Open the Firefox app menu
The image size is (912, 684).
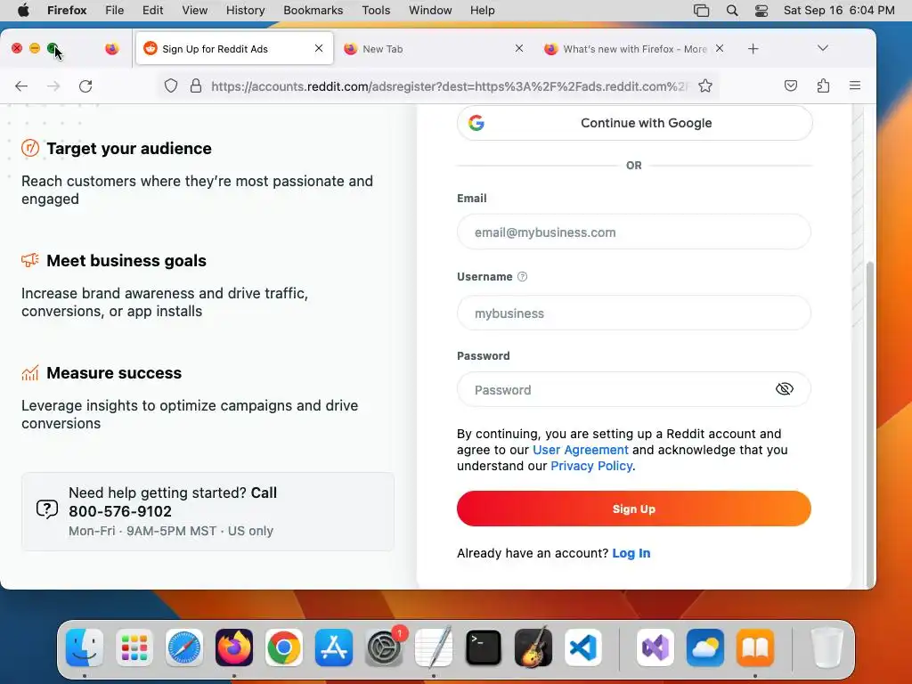click(x=67, y=11)
